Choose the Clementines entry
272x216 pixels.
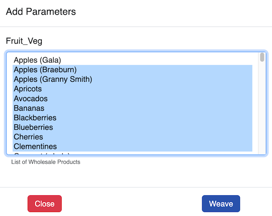click(35, 146)
